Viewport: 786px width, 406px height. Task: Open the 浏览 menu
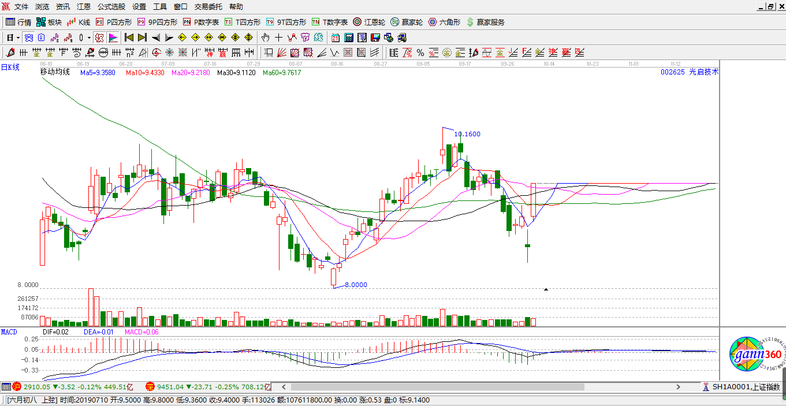click(x=42, y=7)
